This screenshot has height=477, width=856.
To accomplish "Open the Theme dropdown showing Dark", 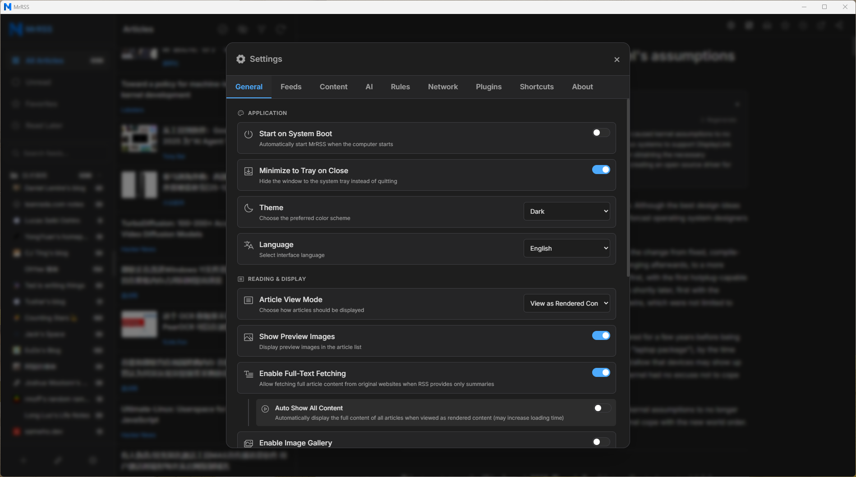I will click(566, 211).
